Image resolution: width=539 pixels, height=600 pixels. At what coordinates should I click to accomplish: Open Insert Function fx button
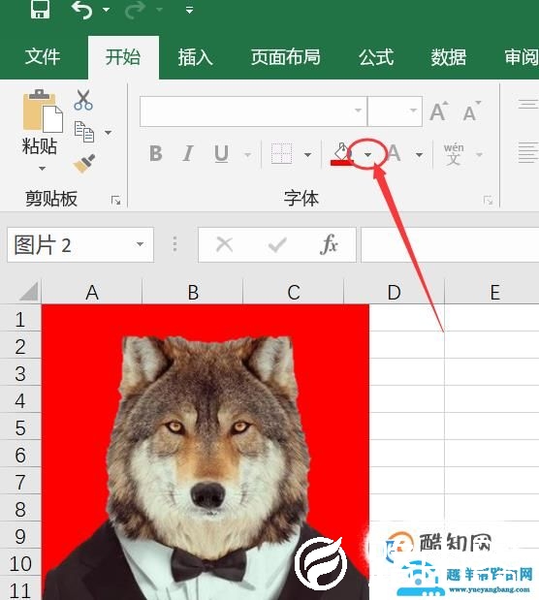click(x=329, y=244)
